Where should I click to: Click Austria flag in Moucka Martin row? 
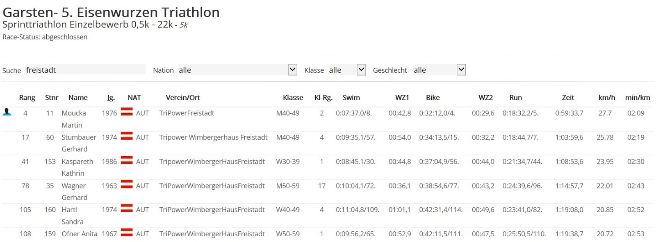pos(127,112)
